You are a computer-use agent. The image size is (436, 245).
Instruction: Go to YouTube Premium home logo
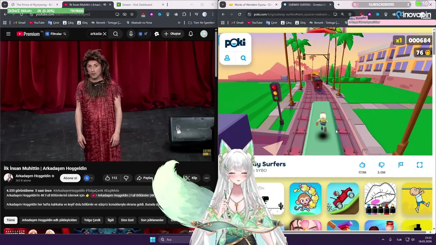(x=28, y=34)
